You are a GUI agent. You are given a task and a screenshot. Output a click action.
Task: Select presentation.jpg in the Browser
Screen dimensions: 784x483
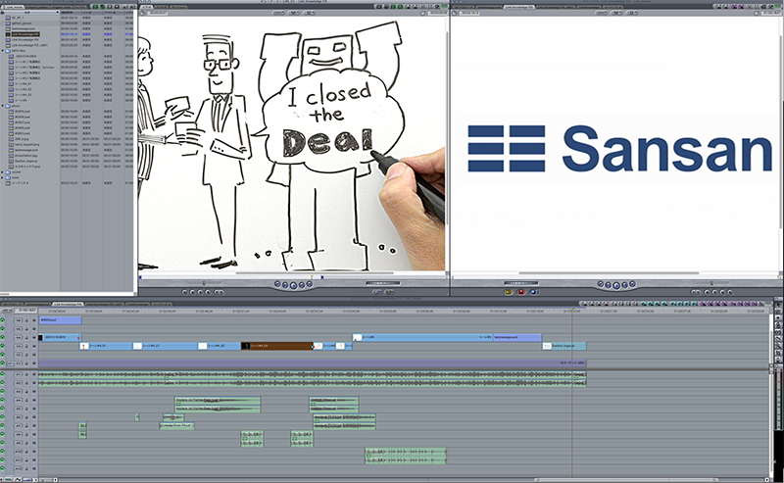point(26,156)
